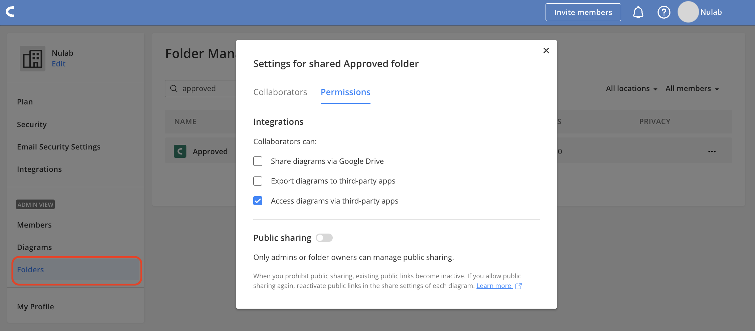Image resolution: width=755 pixels, height=331 pixels.
Task: Expand the All members dropdown
Action: (x=692, y=88)
